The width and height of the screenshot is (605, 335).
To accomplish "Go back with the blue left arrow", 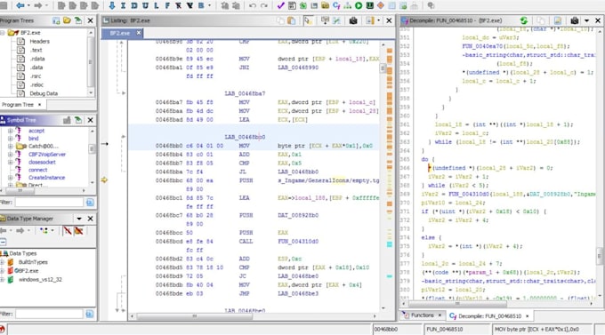I will coord(20,5).
